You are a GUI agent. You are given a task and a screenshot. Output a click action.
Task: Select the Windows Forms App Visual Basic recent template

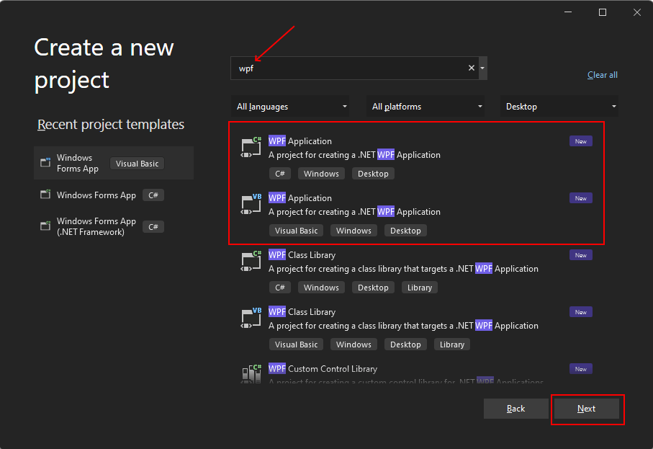coord(114,162)
